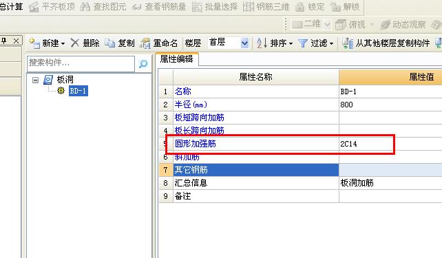The image size is (442, 258).
Task: Click the 复制 (Copy) icon
Action: 109,43
